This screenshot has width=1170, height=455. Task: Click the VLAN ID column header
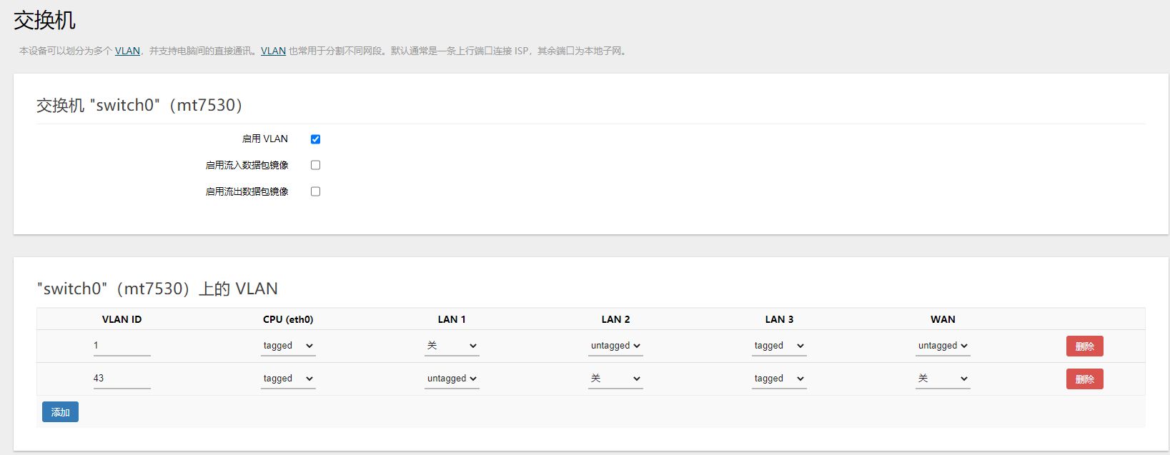click(122, 319)
